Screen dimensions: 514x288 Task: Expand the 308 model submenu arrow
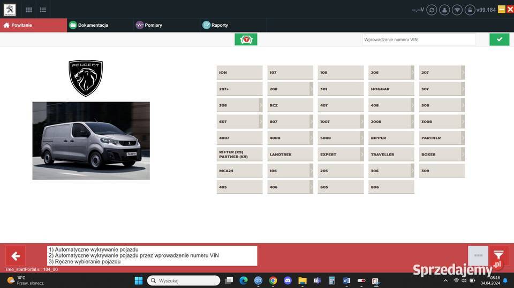261,105
